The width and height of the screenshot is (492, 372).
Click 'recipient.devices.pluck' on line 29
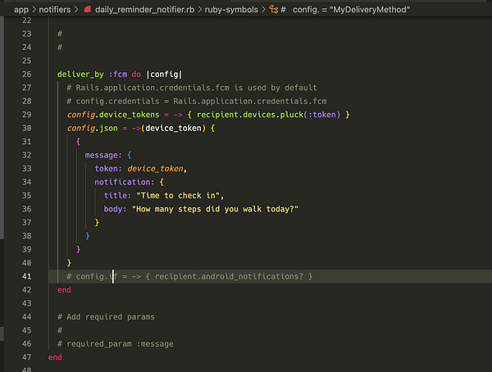click(x=250, y=115)
